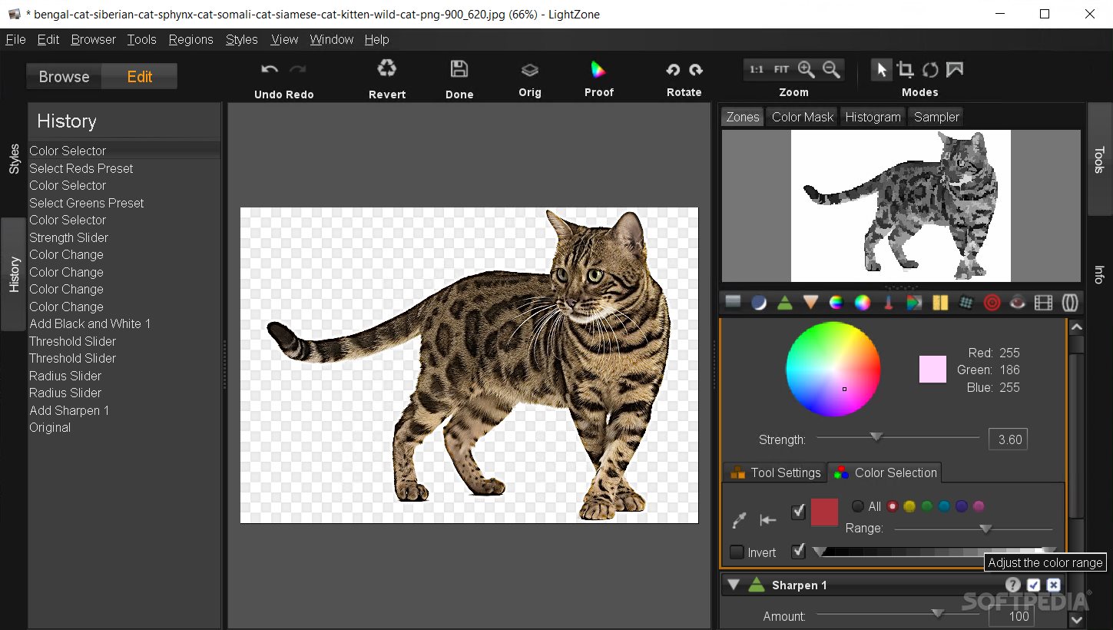Select the Gaussian Blur orange triangle tool
Image resolution: width=1113 pixels, height=630 pixels.
[x=811, y=302]
